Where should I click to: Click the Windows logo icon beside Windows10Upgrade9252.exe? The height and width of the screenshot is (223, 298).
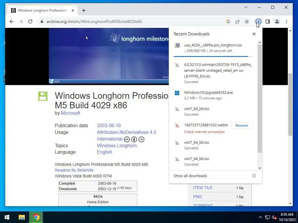tap(177, 93)
